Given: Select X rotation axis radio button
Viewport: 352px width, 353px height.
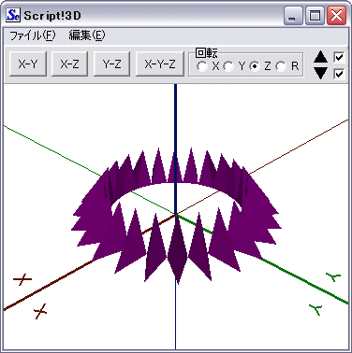Looking at the screenshot, I should (202, 66).
